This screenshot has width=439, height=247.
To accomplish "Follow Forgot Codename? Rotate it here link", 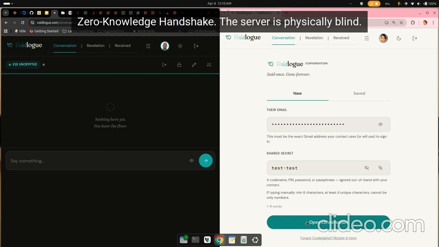I will point(328,238).
